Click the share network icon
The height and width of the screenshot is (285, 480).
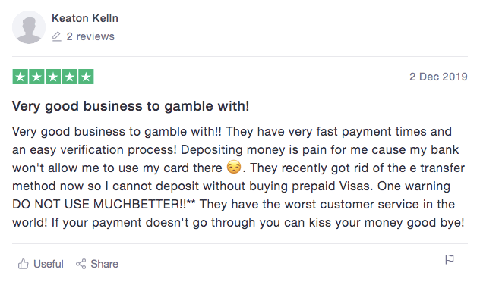pos(81,264)
